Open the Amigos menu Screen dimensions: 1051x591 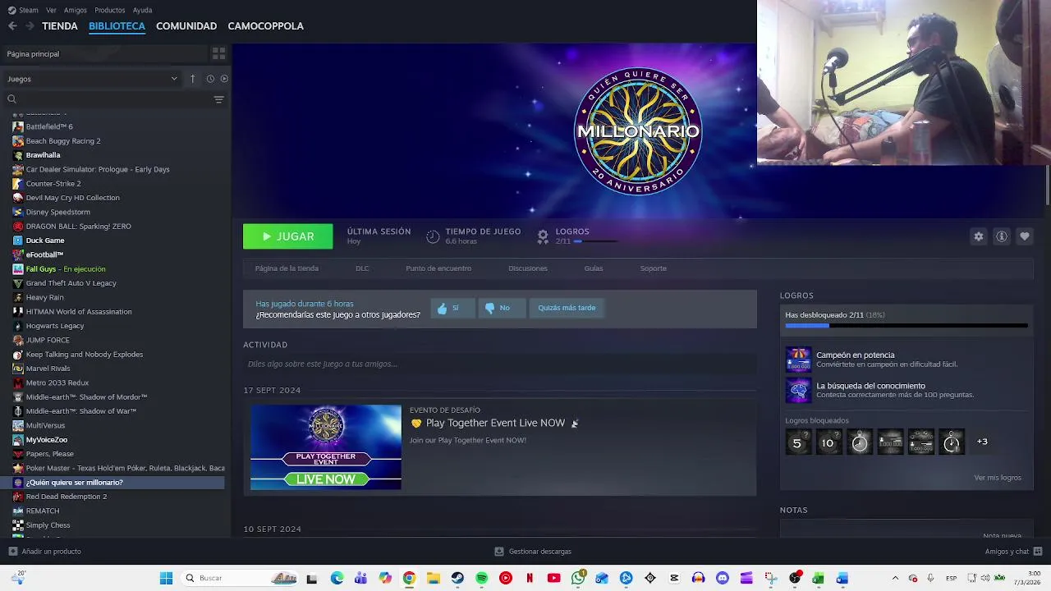(x=76, y=10)
